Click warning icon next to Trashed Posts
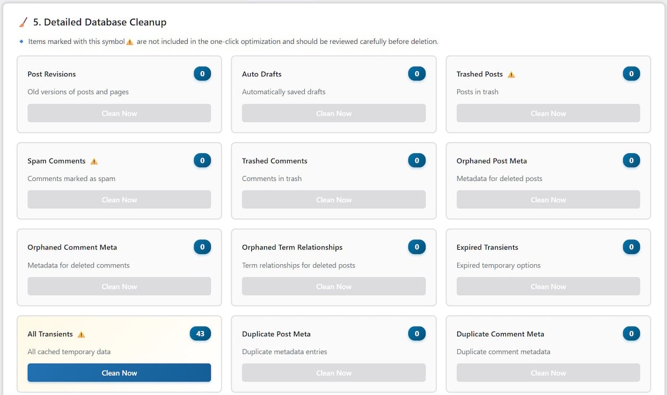Viewport: 667px width, 395px height. click(511, 75)
